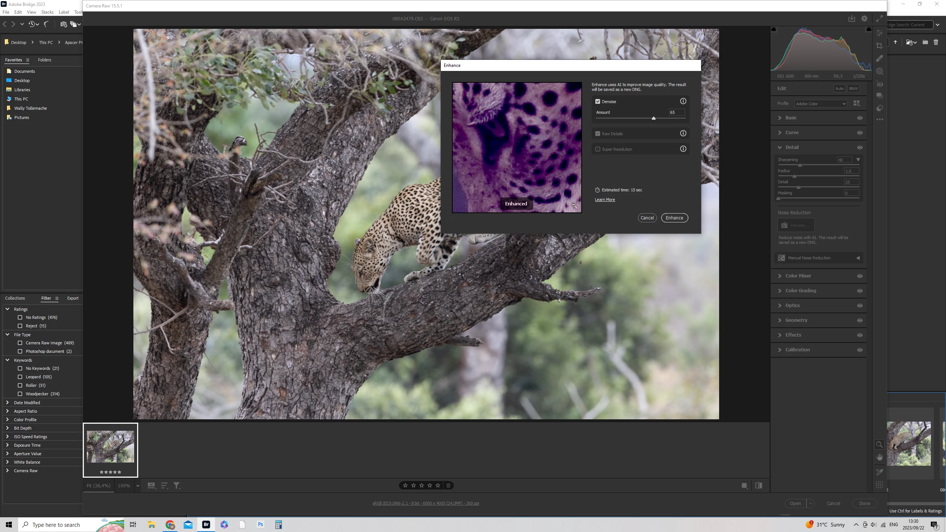
Task: Click the Enhance button
Action: point(674,218)
